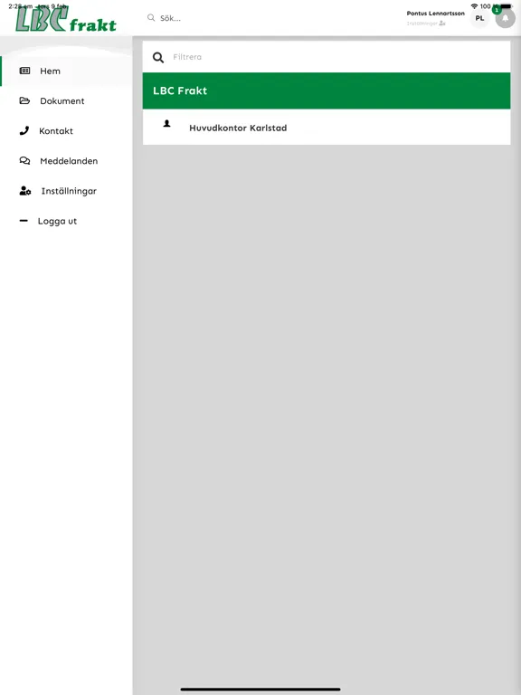Click the LBC frakt logo
The height and width of the screenshot is (695, 521).
[x=65, y=20]
